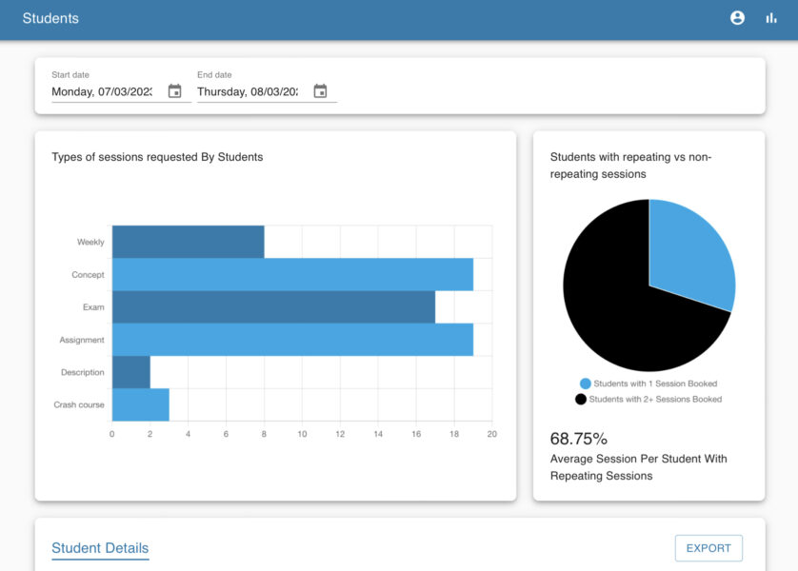Click the Weekly axis label
This screenshot has width=798, height=571.
(x=90, y=242)
